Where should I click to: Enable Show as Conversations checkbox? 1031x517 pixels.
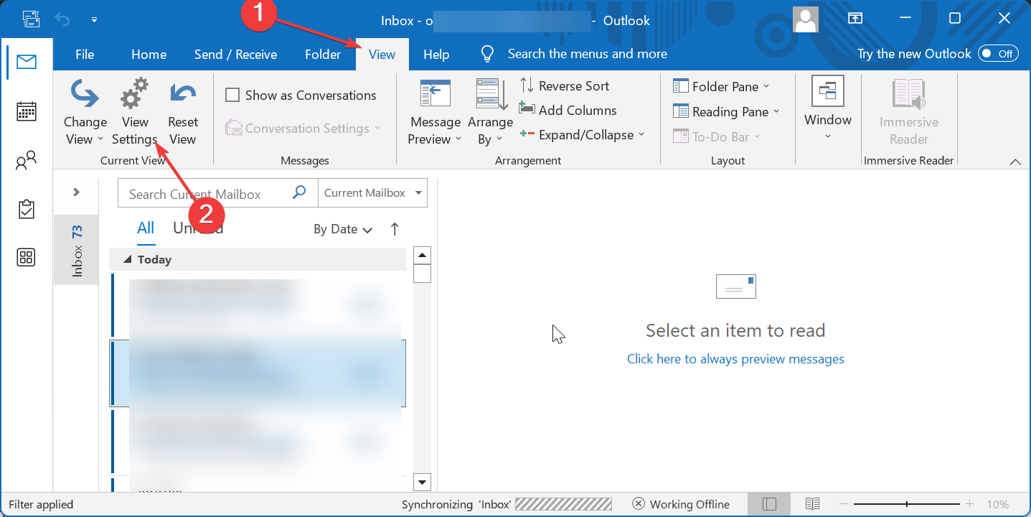(x=232, y=95)
